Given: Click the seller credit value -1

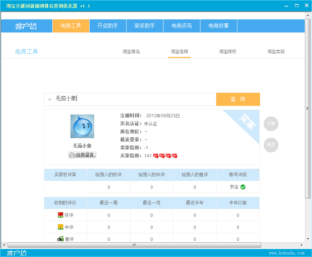Looking at the screenshot, I should 146,148.
